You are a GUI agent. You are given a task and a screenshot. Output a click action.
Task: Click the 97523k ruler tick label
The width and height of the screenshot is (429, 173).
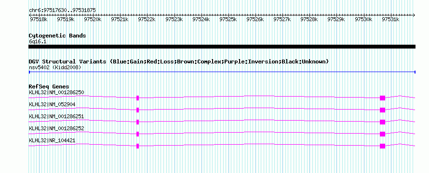[174, 19]
